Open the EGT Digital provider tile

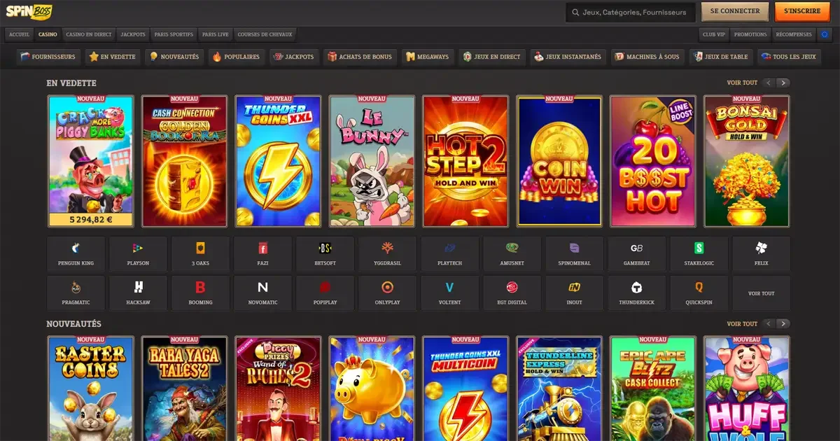coord(512,293)
